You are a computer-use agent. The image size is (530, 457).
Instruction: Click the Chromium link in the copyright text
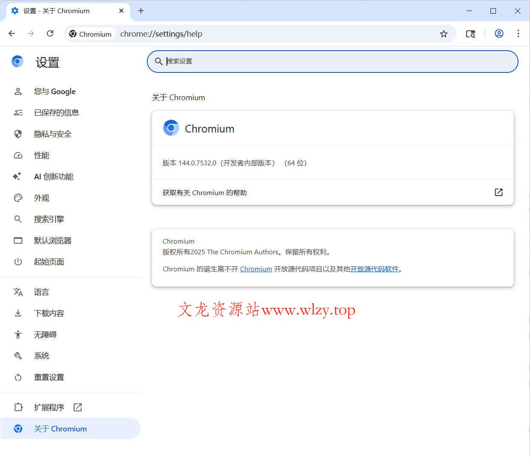pyautogui.click(x=256, y=269)
